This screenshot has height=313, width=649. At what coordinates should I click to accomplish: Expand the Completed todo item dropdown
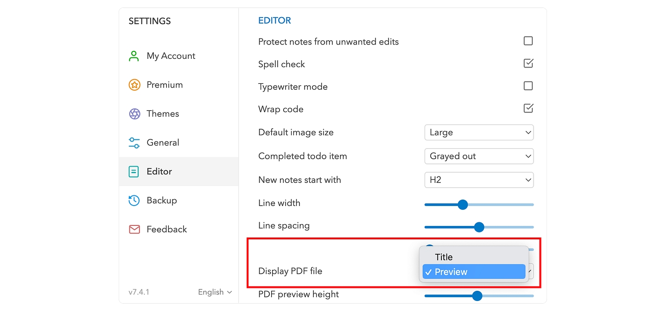click(x=479, y=156)
